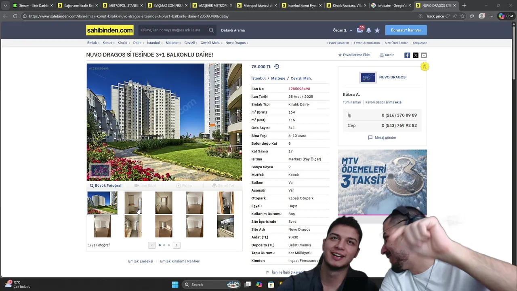Open the notifications bell icon
Image resolution: width=517 pixels, height=291 pixels.
[369, 30]
